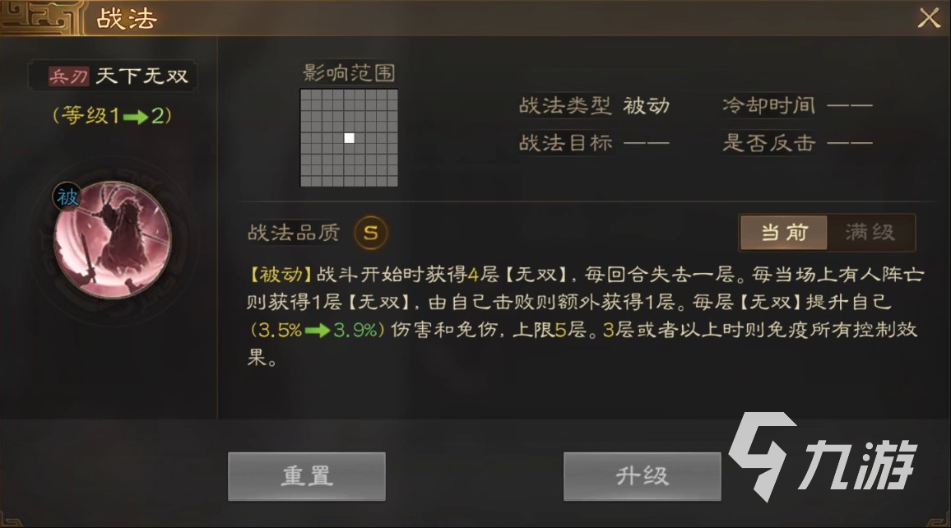Click the 重置 reset button
Screen dimensions: 951x528
coord(307,476)
